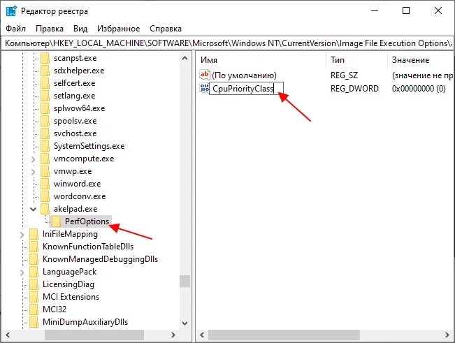
Task: Open the Справка menu
Action: pyautogui.click(x=166, y=29)
